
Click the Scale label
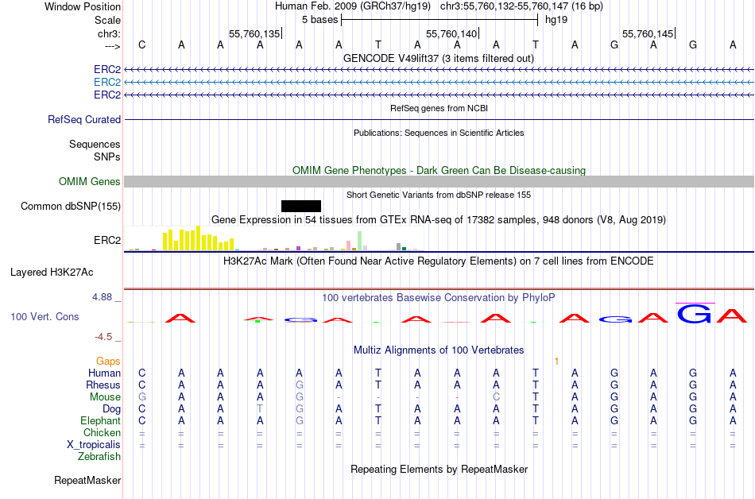107,20
